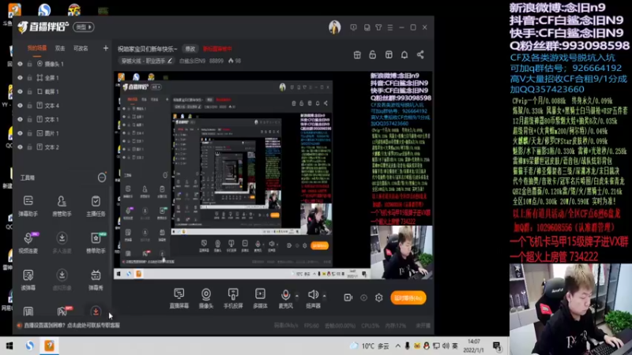632x355 pixels.
Task: Click the preview eye icon near settings
Action: tap(363, 297)
